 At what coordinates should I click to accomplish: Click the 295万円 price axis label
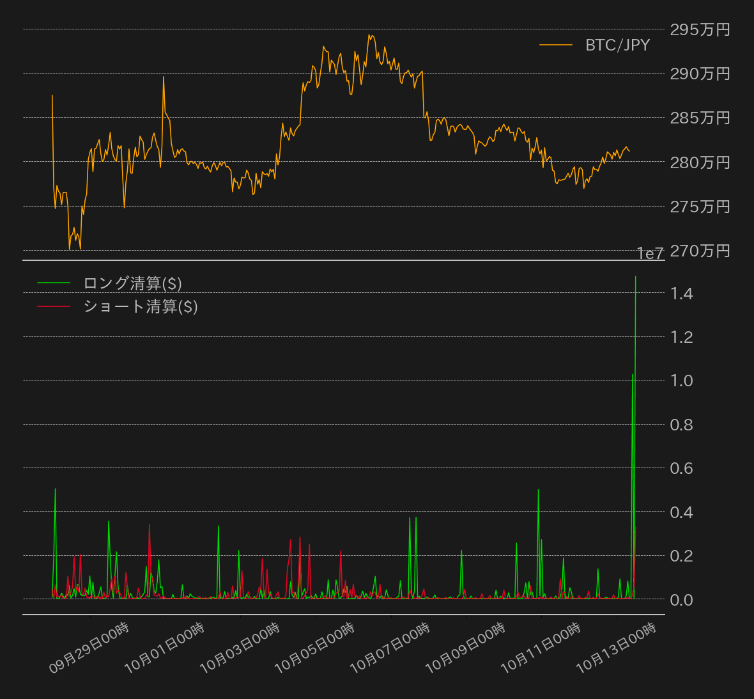click(x=700, y=29)
